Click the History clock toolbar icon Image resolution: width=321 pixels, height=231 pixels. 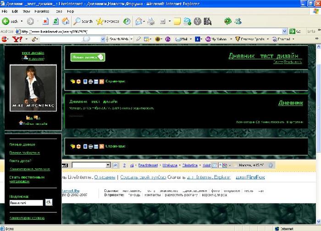(x=127, y=21)
